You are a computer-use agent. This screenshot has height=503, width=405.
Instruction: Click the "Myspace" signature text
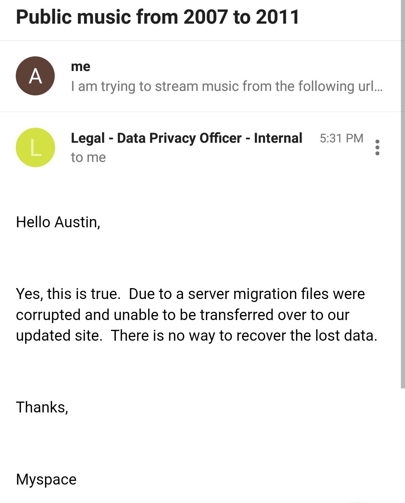[46, 479]
